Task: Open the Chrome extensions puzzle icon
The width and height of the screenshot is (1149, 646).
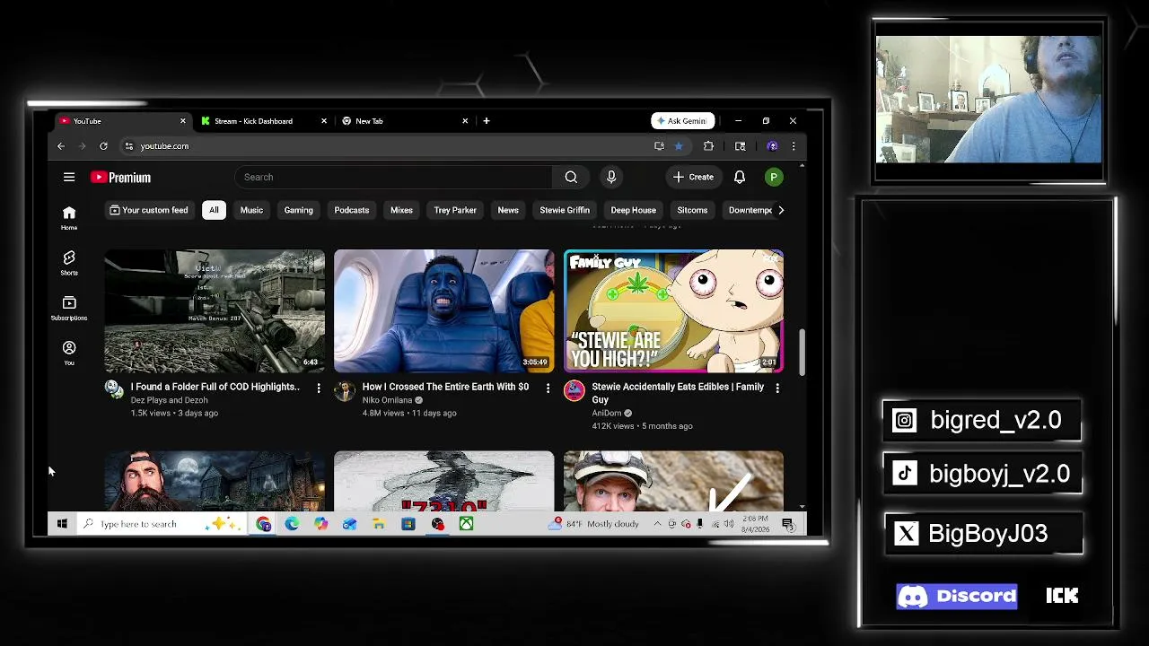Action: [708, 146]
